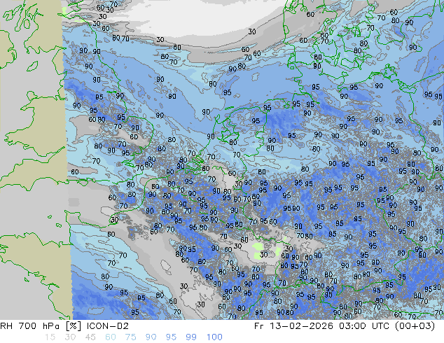The width and height of the screenshot is (444, 343).
Task: Select legend value 75
Action: click(x=130, y=337)
